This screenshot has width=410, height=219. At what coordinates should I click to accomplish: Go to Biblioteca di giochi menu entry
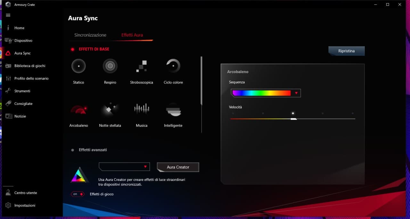click(x=30, y=66)
